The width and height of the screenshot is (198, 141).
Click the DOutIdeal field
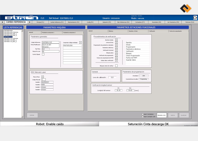click(144, 76)
